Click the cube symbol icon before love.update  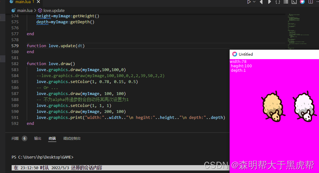point(40,10)
